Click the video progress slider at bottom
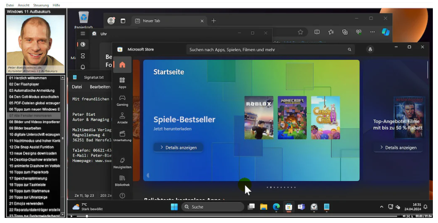The height and width of the screenshot is (223, 438). click(x=235, y=216)
